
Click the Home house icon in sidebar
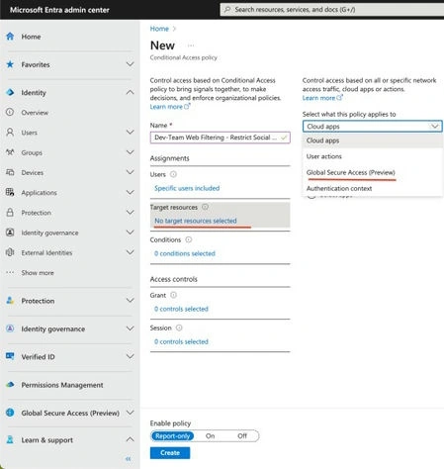10,37
